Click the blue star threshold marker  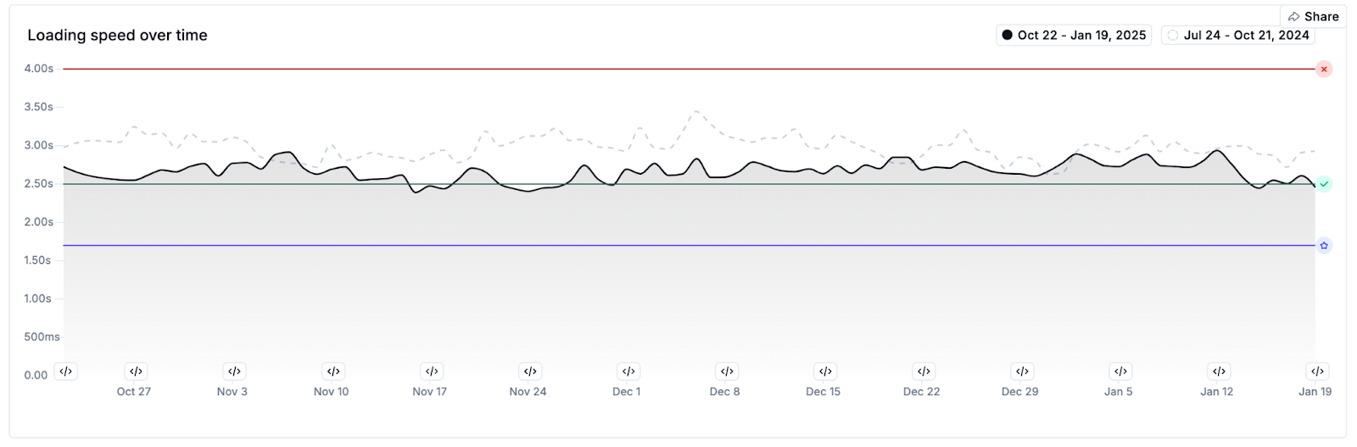click(x=1324, y=246)
